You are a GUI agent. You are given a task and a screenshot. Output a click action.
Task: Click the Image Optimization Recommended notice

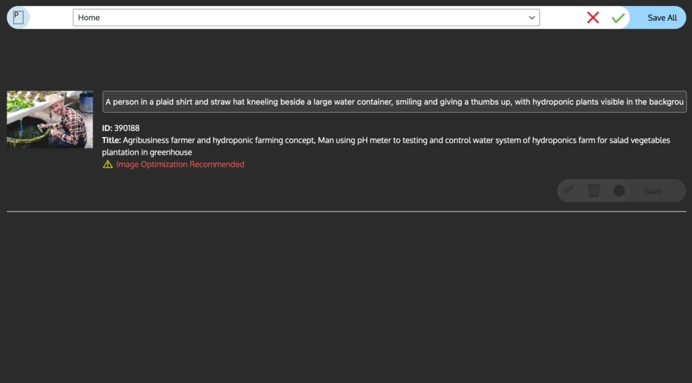(180, 164)
